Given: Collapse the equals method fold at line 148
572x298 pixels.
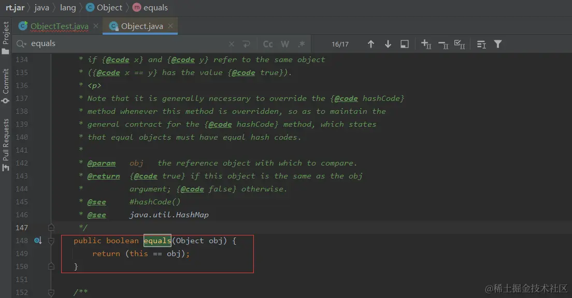Looking at the screenshot, I should (51, 241).
